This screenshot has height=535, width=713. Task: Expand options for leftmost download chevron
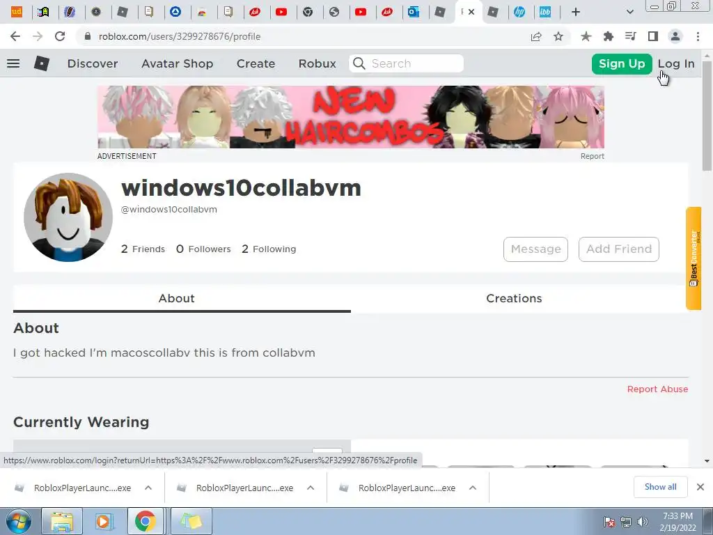148,488
